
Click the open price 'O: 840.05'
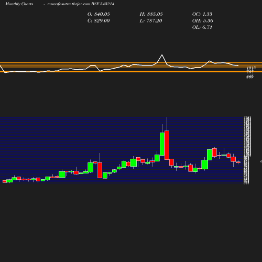pyautogui.click(x=99, y=14)
